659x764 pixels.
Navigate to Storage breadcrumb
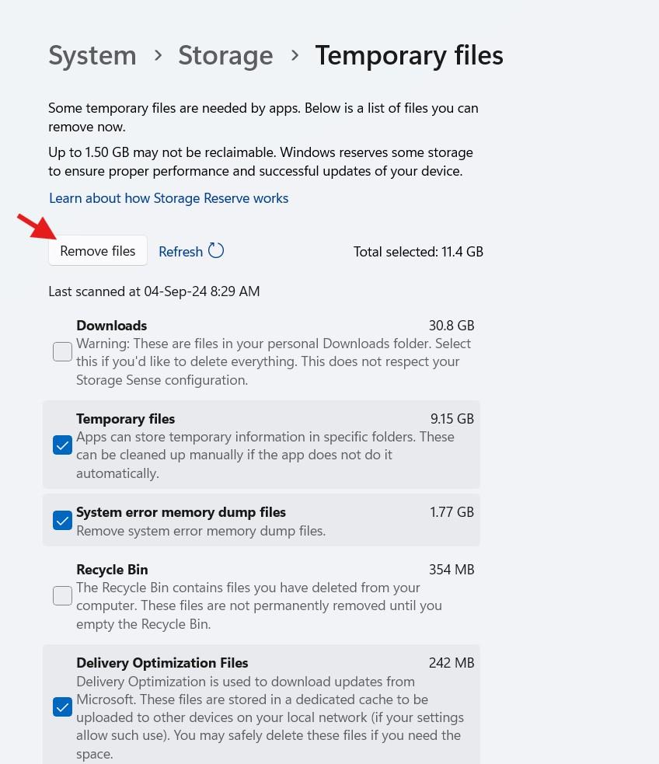(225, 55)
